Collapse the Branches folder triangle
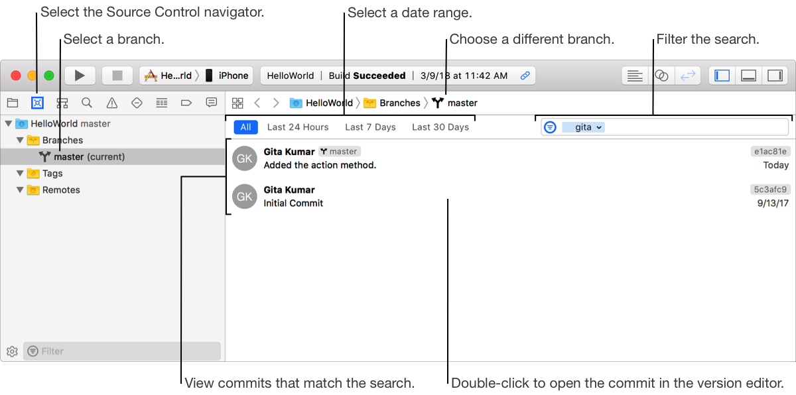 tap(20, 140)
